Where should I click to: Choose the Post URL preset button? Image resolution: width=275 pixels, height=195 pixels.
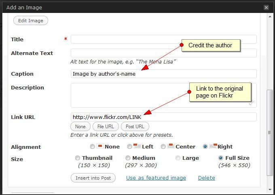pyautogui.click(x=135, y=127)
